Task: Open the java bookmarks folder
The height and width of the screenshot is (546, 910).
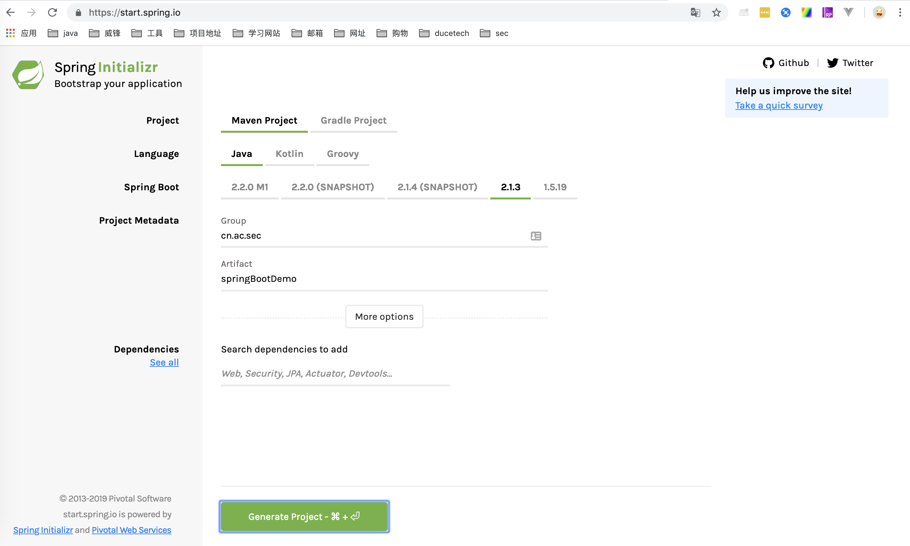Action: coord(63,33)
